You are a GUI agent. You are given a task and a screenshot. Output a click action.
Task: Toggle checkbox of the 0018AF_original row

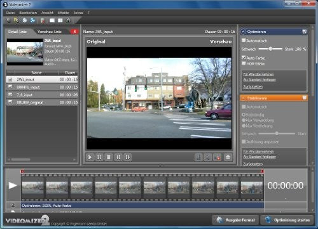[x=10, y=102]
